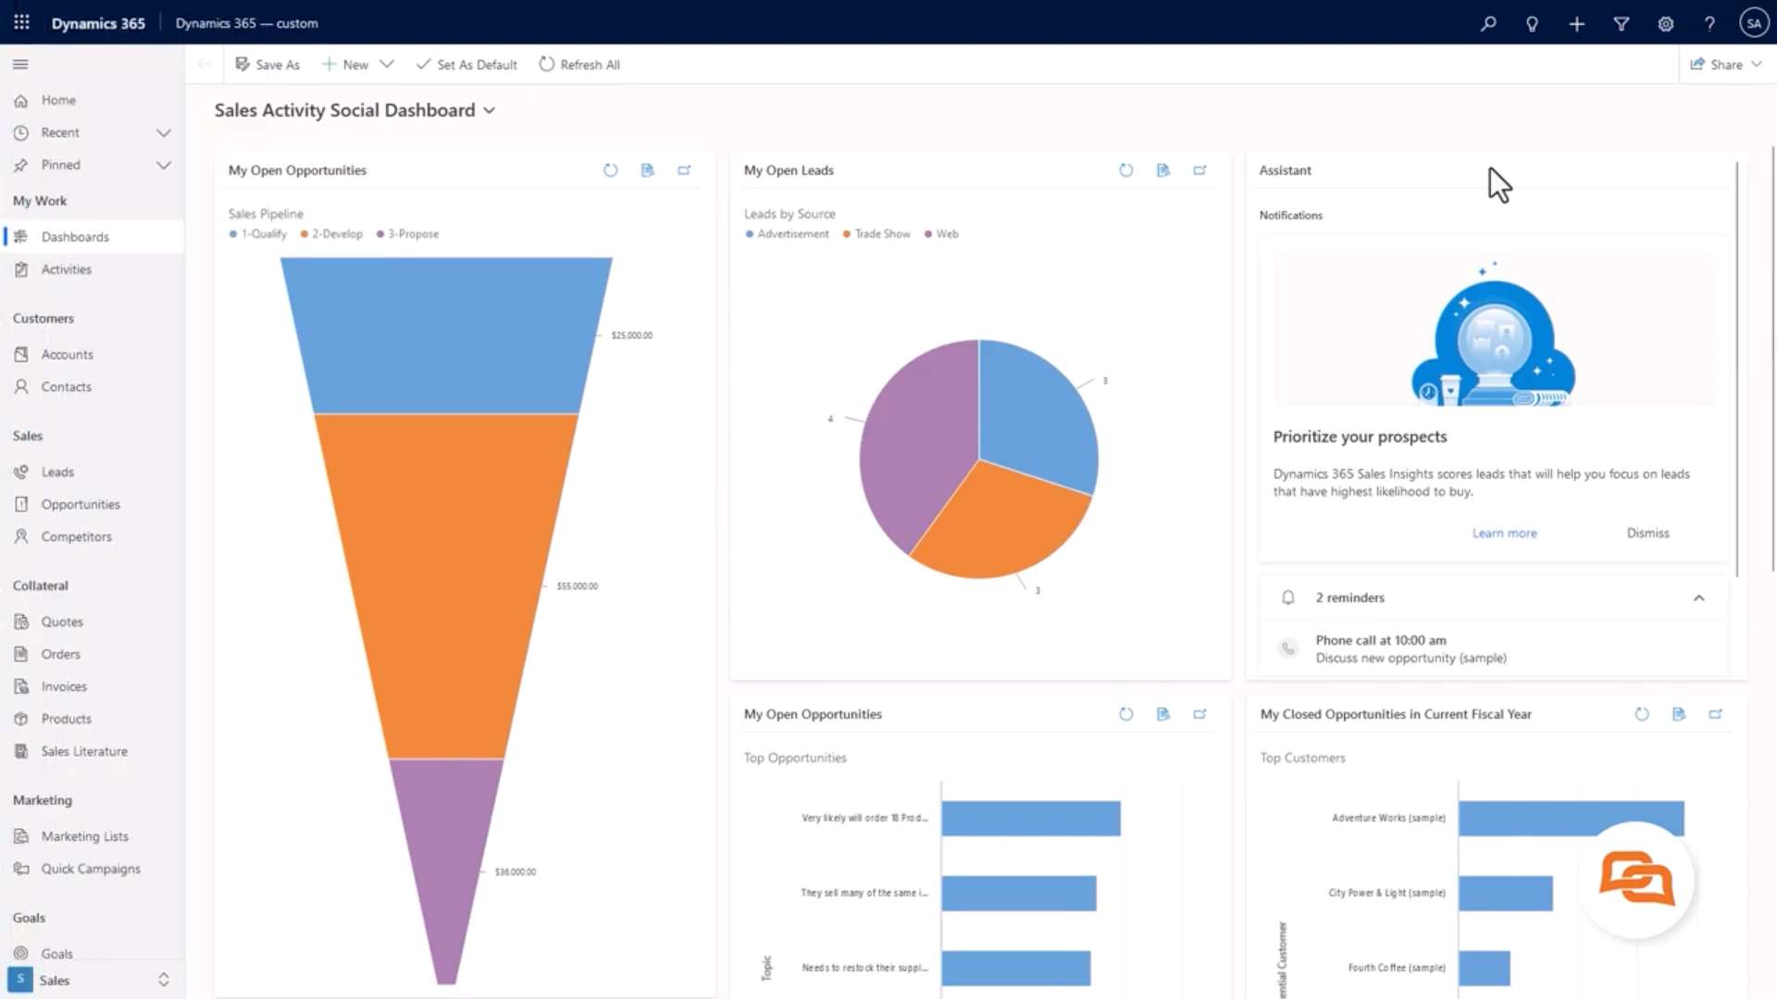Click the search magnifier icon in the header
This screenshot has width=1777, height=999.
point(1488,24)
